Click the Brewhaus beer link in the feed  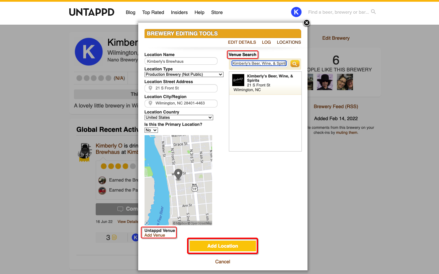[108, 152]
